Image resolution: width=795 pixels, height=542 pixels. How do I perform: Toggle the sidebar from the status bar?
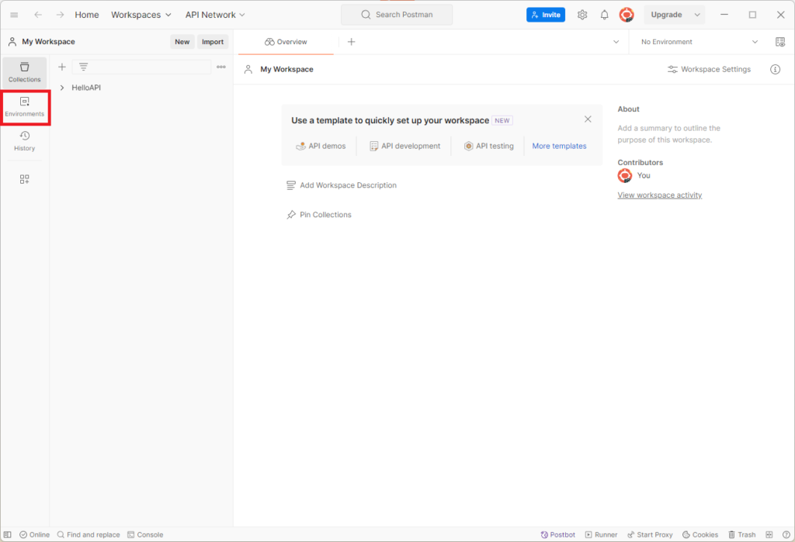[x=8, y=534]
